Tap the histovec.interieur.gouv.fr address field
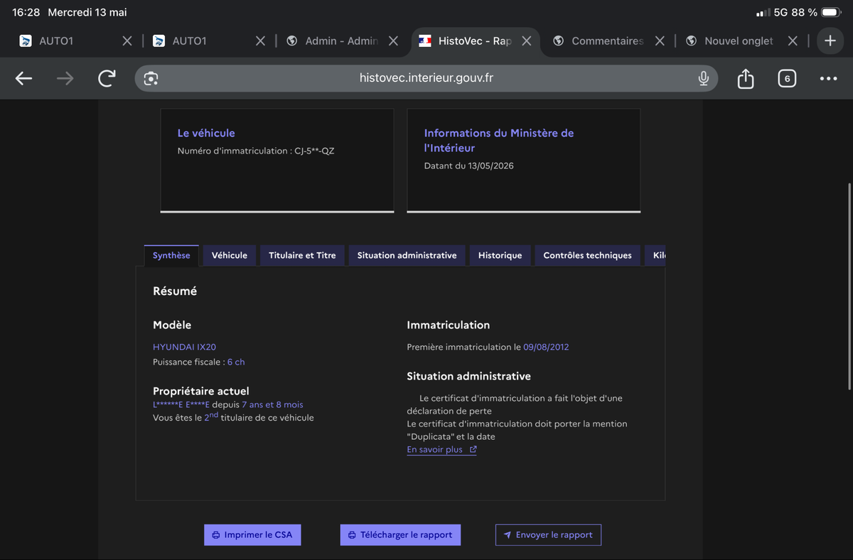853x560 pixels. [426, 78]
